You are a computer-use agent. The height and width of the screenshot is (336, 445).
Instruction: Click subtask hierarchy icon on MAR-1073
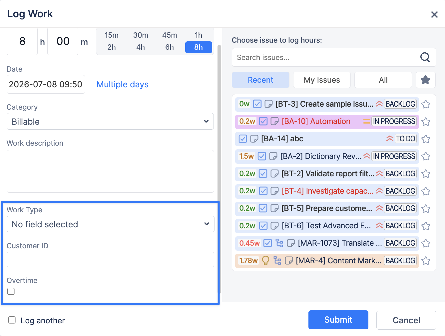pos(279,243)
